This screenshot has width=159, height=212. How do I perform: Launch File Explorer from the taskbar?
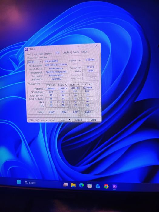click(73, 185)
